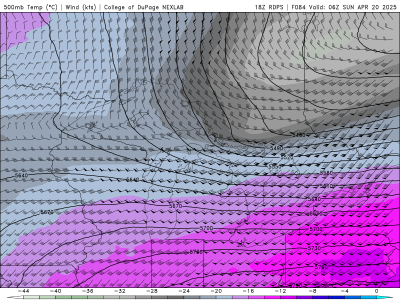Click the 5790 height contour label
Screen dimensions: 400x300
click(x=295, y=285)
